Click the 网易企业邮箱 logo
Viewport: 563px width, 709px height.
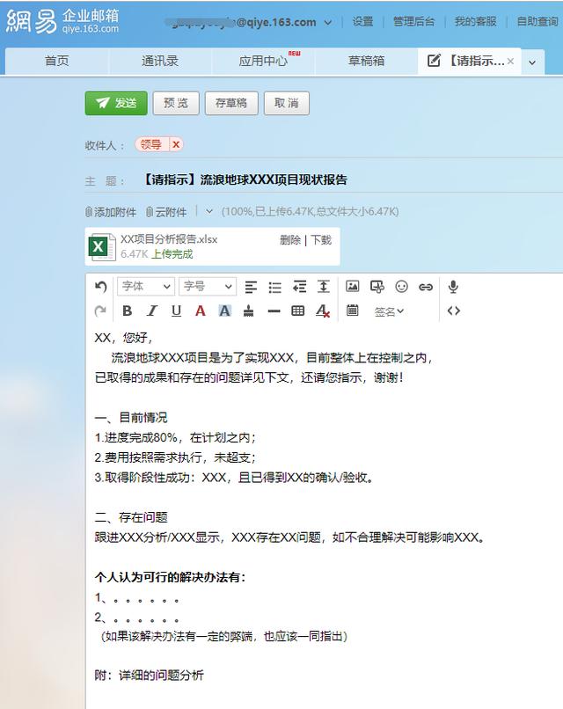62,21
